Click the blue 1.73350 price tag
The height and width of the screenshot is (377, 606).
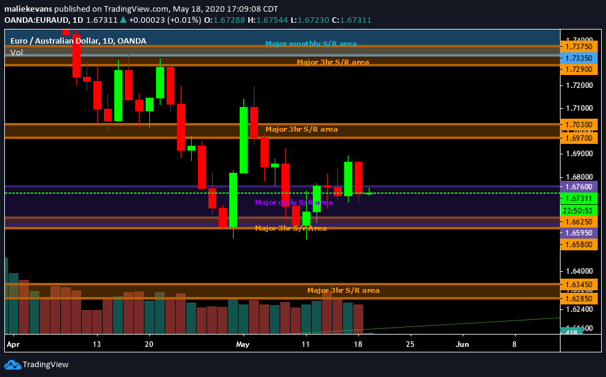[578, 58]
